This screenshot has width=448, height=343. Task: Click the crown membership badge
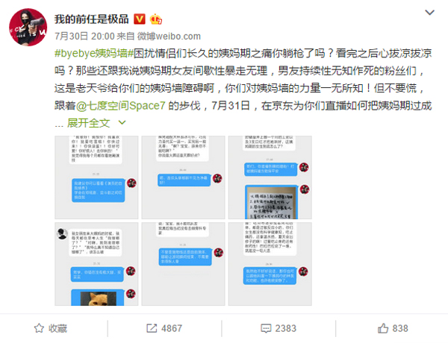coord(156,19)
